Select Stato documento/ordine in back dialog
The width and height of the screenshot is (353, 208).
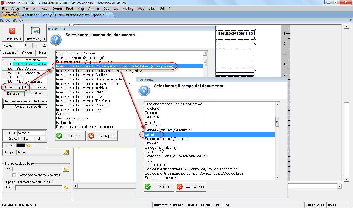coord(129,53)
